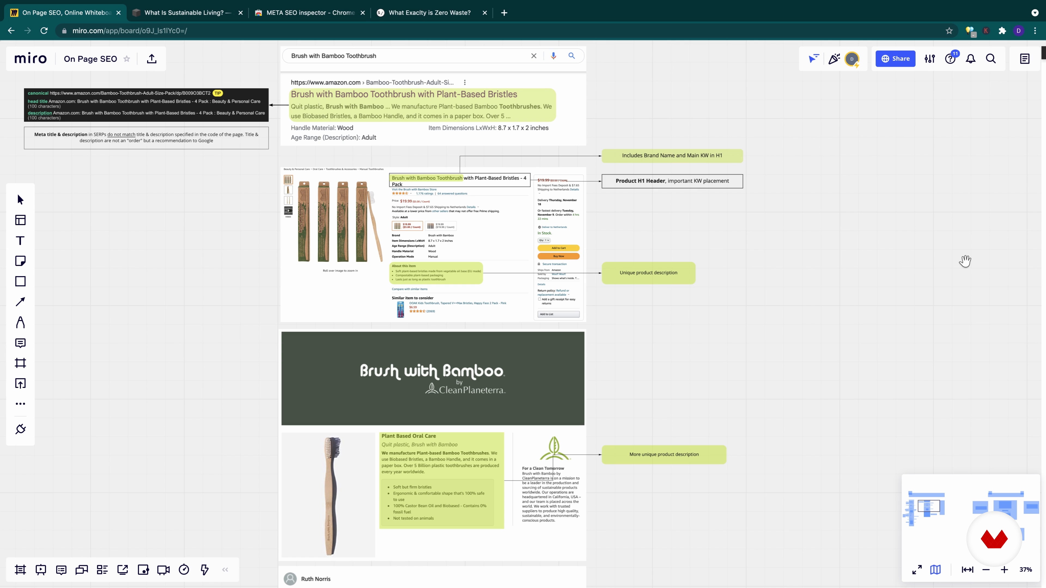Click fit to screen icon
Image resolution: width=1046 pixels, height=588 pixels.
pyautogui.click(x=968, y=570)
